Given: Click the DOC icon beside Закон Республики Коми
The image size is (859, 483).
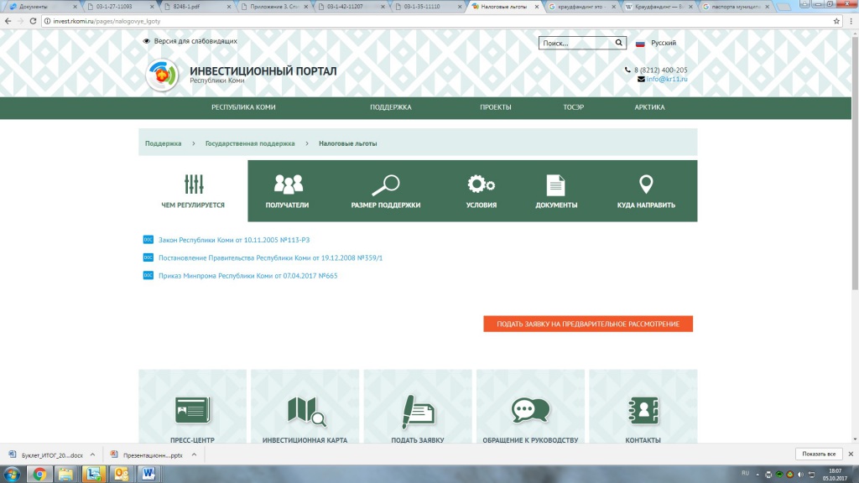Looking at the screenshot, I should [x=148, y=239].
